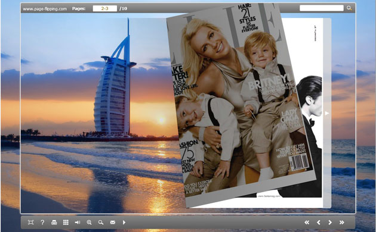376x232 pixels.
Task: Start auto flip play button
Action: tap(124, 222)
